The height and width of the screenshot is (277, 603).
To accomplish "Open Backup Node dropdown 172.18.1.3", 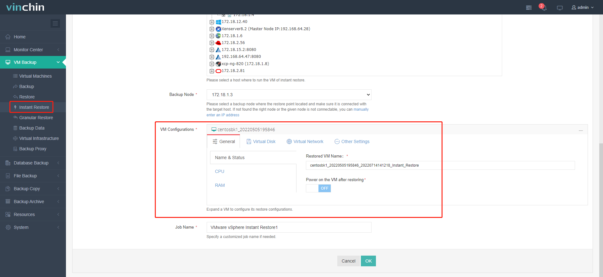I will [x=289, y=95].
